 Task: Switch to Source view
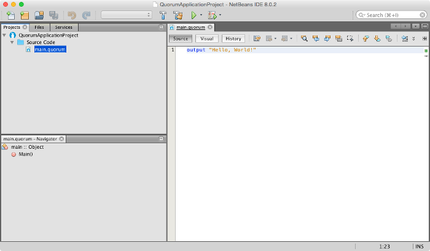(x=181, y=39)
